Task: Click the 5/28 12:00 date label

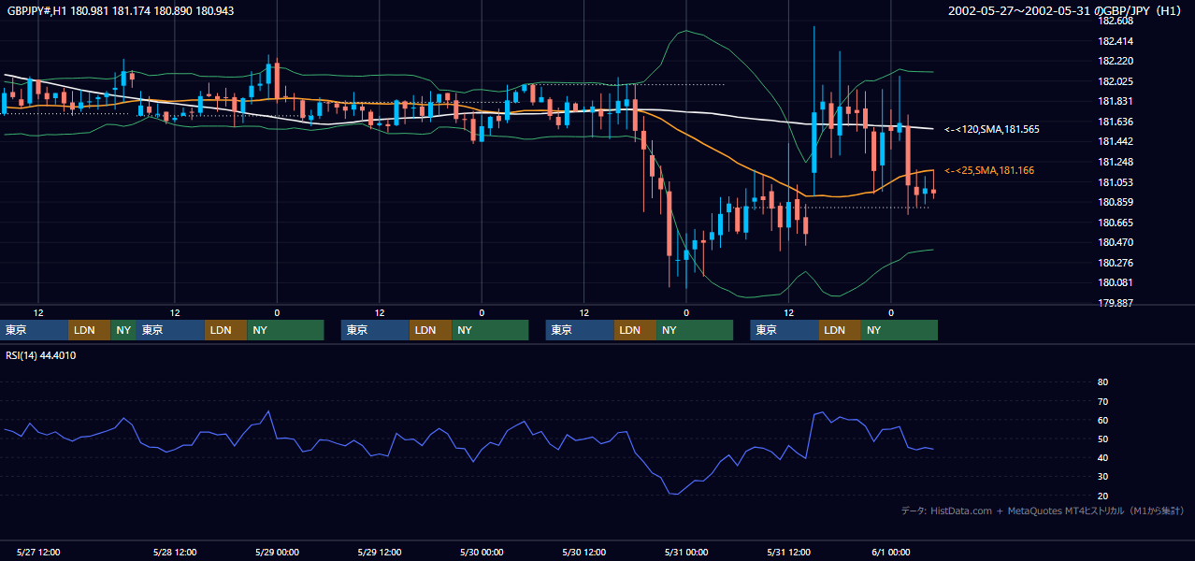Action: tap(176, 553)
